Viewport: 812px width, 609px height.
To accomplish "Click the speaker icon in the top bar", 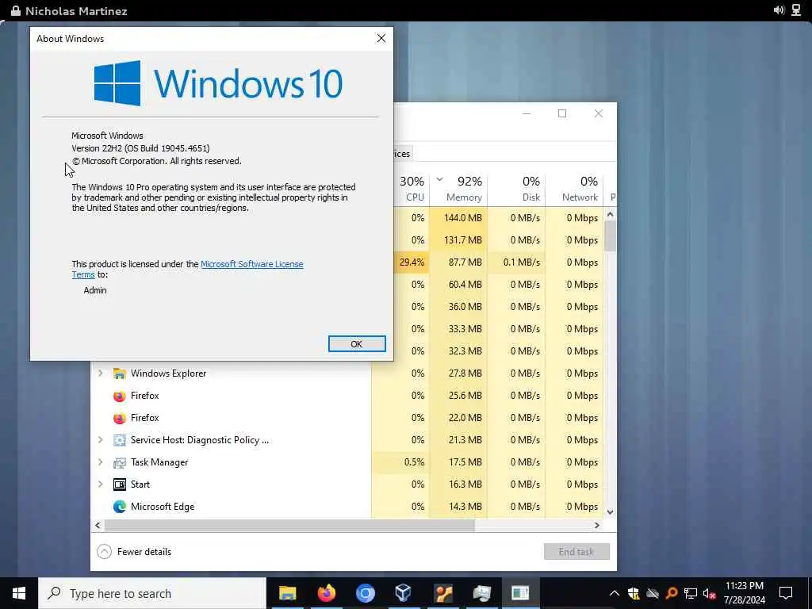I will [779, 10].
